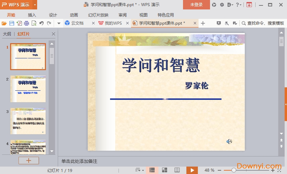Expand the WPS 演示 menu arrow
Viewport: 287px width, 174px height.
click(x=35, y=5)
